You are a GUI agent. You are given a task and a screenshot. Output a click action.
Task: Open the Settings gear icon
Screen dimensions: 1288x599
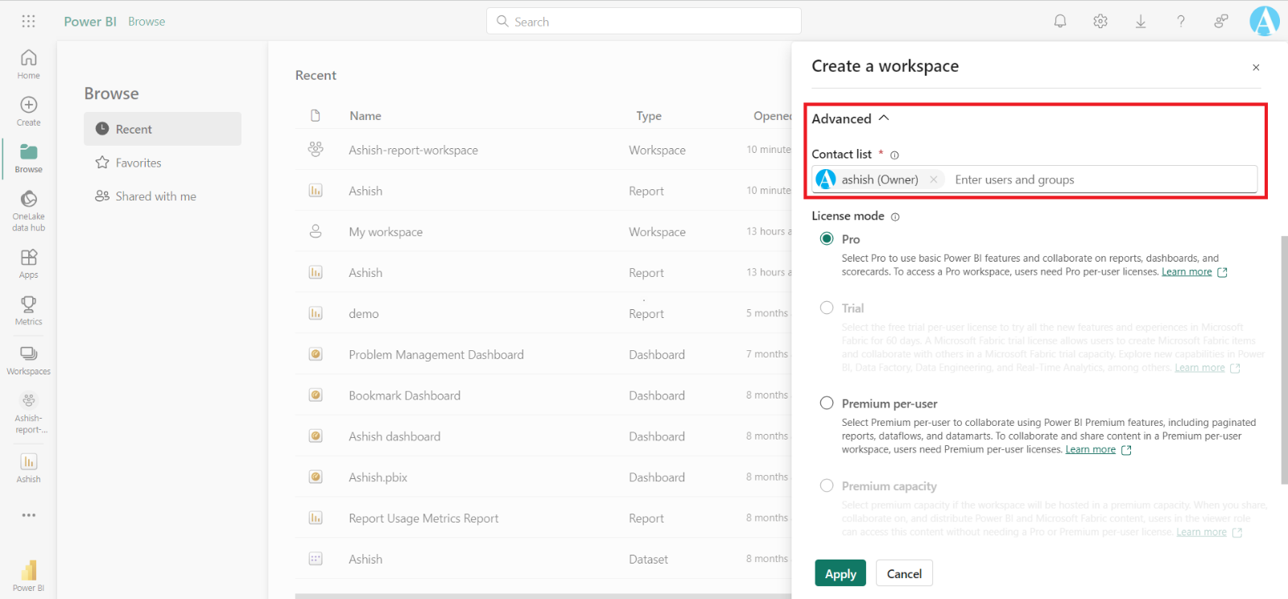[1100, 22]
